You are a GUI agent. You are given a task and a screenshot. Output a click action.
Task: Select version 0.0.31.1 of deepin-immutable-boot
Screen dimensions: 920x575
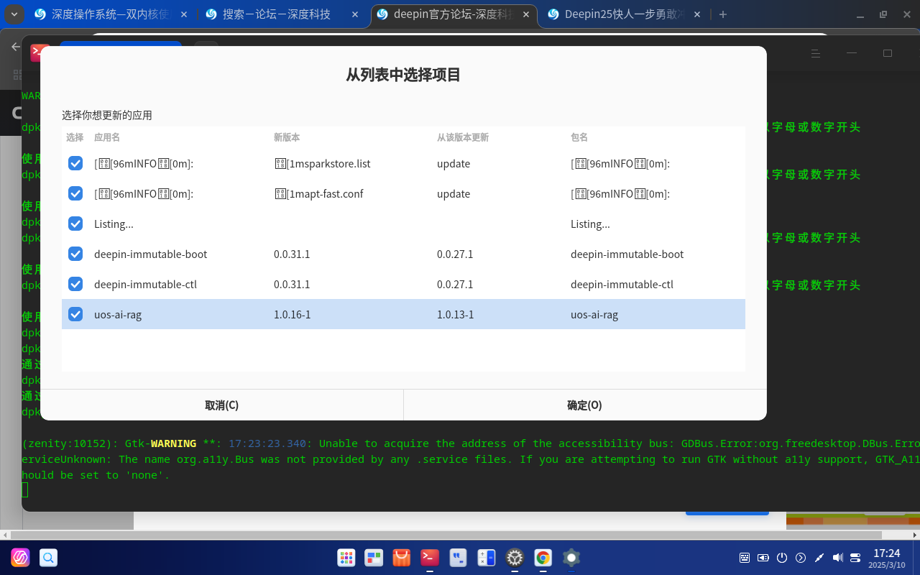click(x=292, y=254)
